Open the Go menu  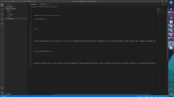pyautogui.click(x=21, y=1)
